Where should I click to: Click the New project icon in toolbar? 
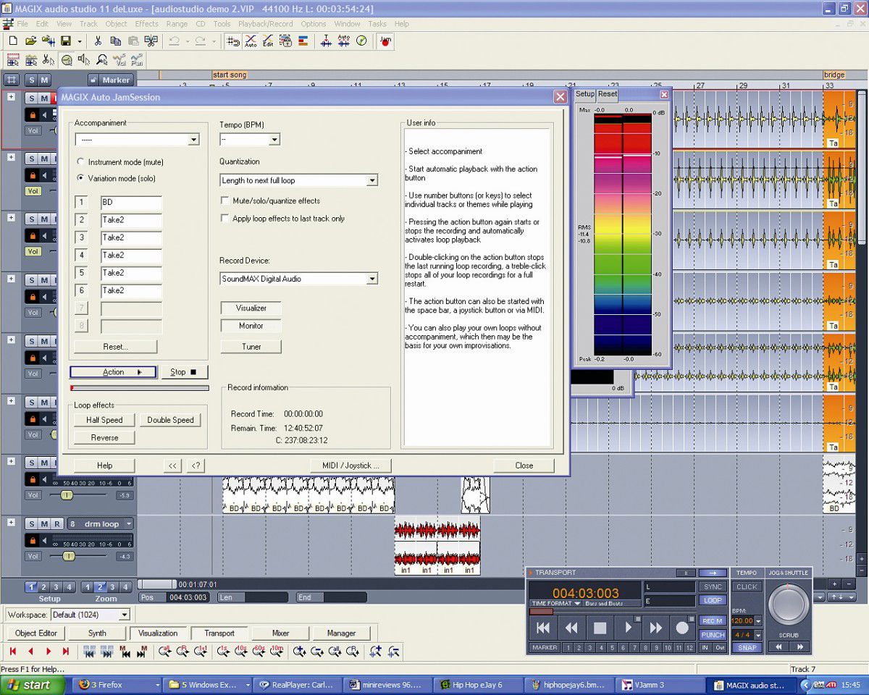point(12,41)
